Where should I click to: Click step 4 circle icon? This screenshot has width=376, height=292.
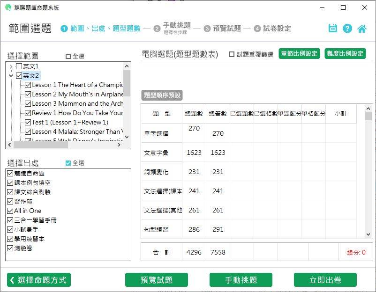(257, 29)
